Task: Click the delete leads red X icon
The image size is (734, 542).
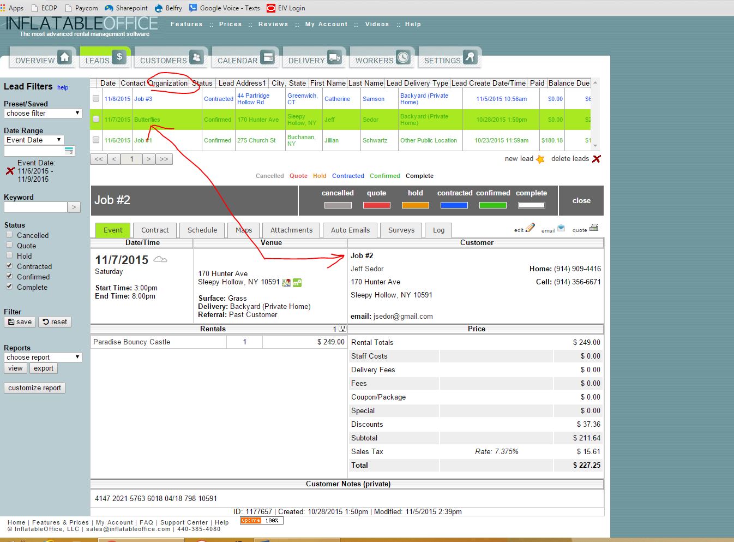Action: pos(597,159)
